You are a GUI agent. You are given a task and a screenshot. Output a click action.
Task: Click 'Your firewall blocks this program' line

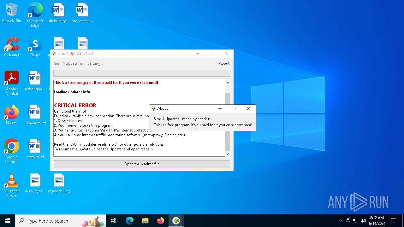click(84, 125)
